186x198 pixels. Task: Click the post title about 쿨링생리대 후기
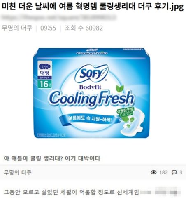pyautogui.click(x=93, y=6)
